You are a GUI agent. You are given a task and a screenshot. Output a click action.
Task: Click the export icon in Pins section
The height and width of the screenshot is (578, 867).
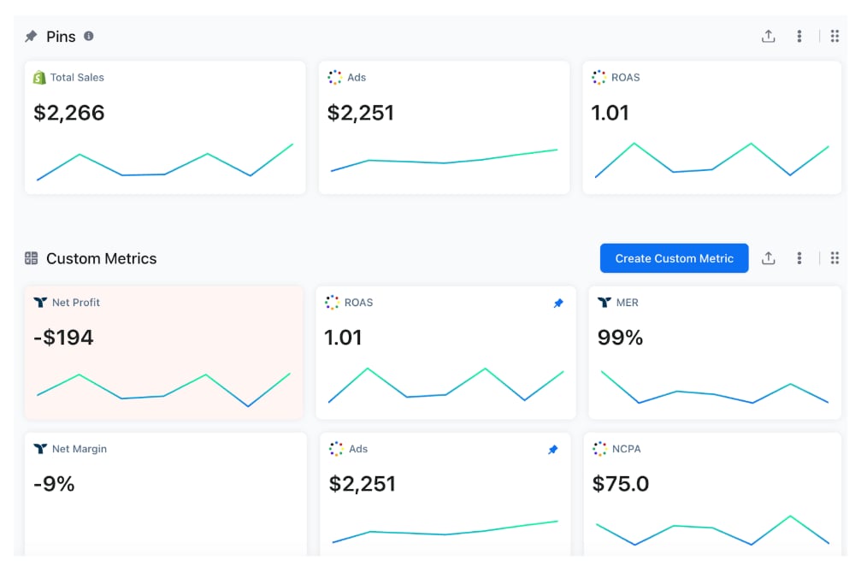[768, 36]
